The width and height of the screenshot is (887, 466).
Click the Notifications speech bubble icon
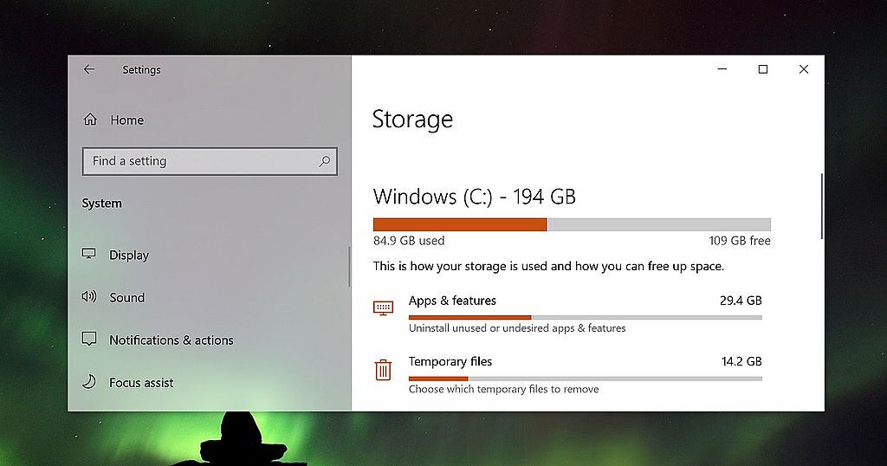pos(89,339)
